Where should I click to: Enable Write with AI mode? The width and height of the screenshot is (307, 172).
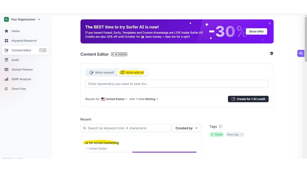132,72
